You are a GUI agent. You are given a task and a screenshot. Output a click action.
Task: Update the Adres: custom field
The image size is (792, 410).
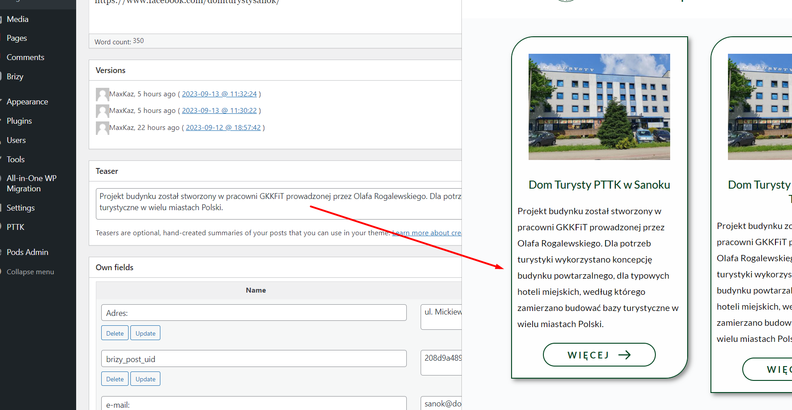[145, 333]
